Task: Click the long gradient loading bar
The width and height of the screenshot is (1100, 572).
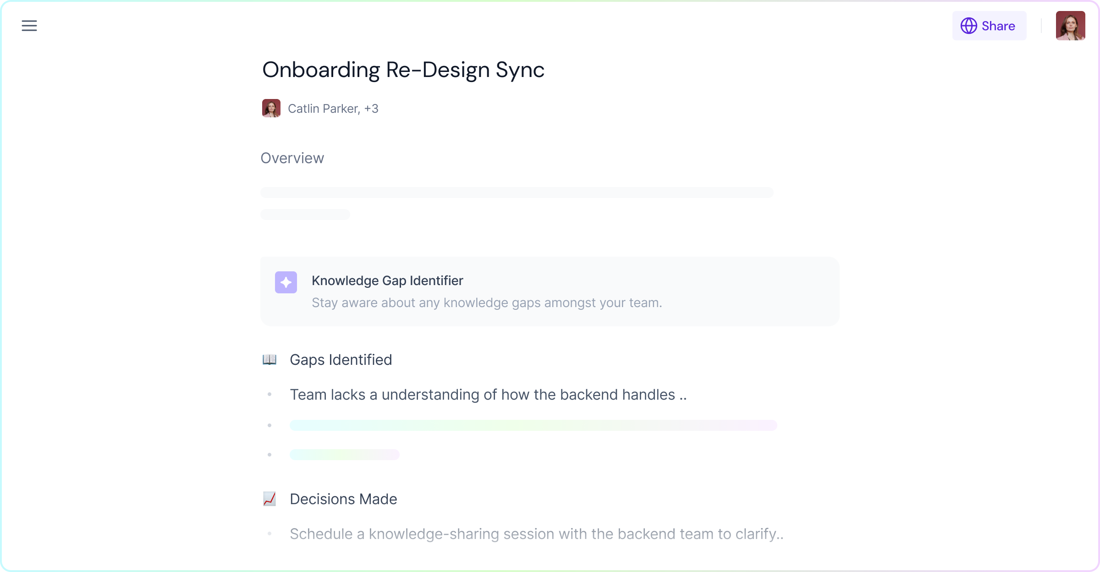Action: [x=533, y=425]
